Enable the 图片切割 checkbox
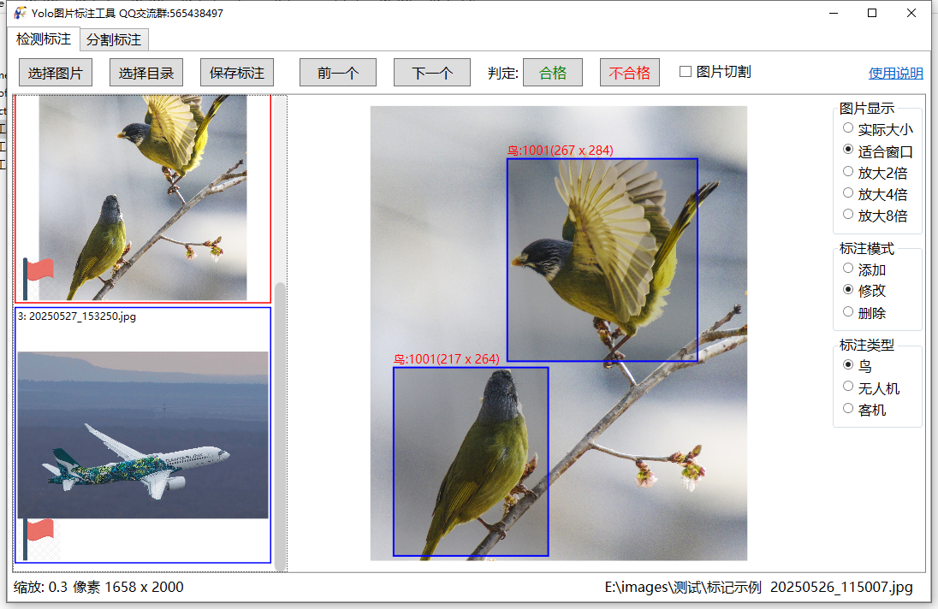Viewport: 938px width, 609px height. tap(686, 72)
